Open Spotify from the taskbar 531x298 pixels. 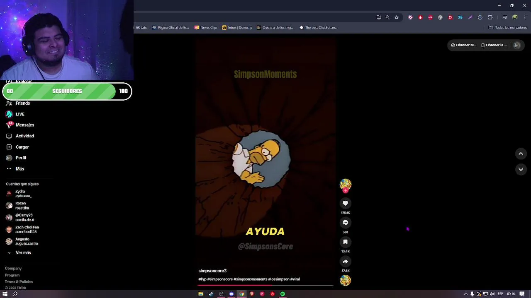point(283,294)
